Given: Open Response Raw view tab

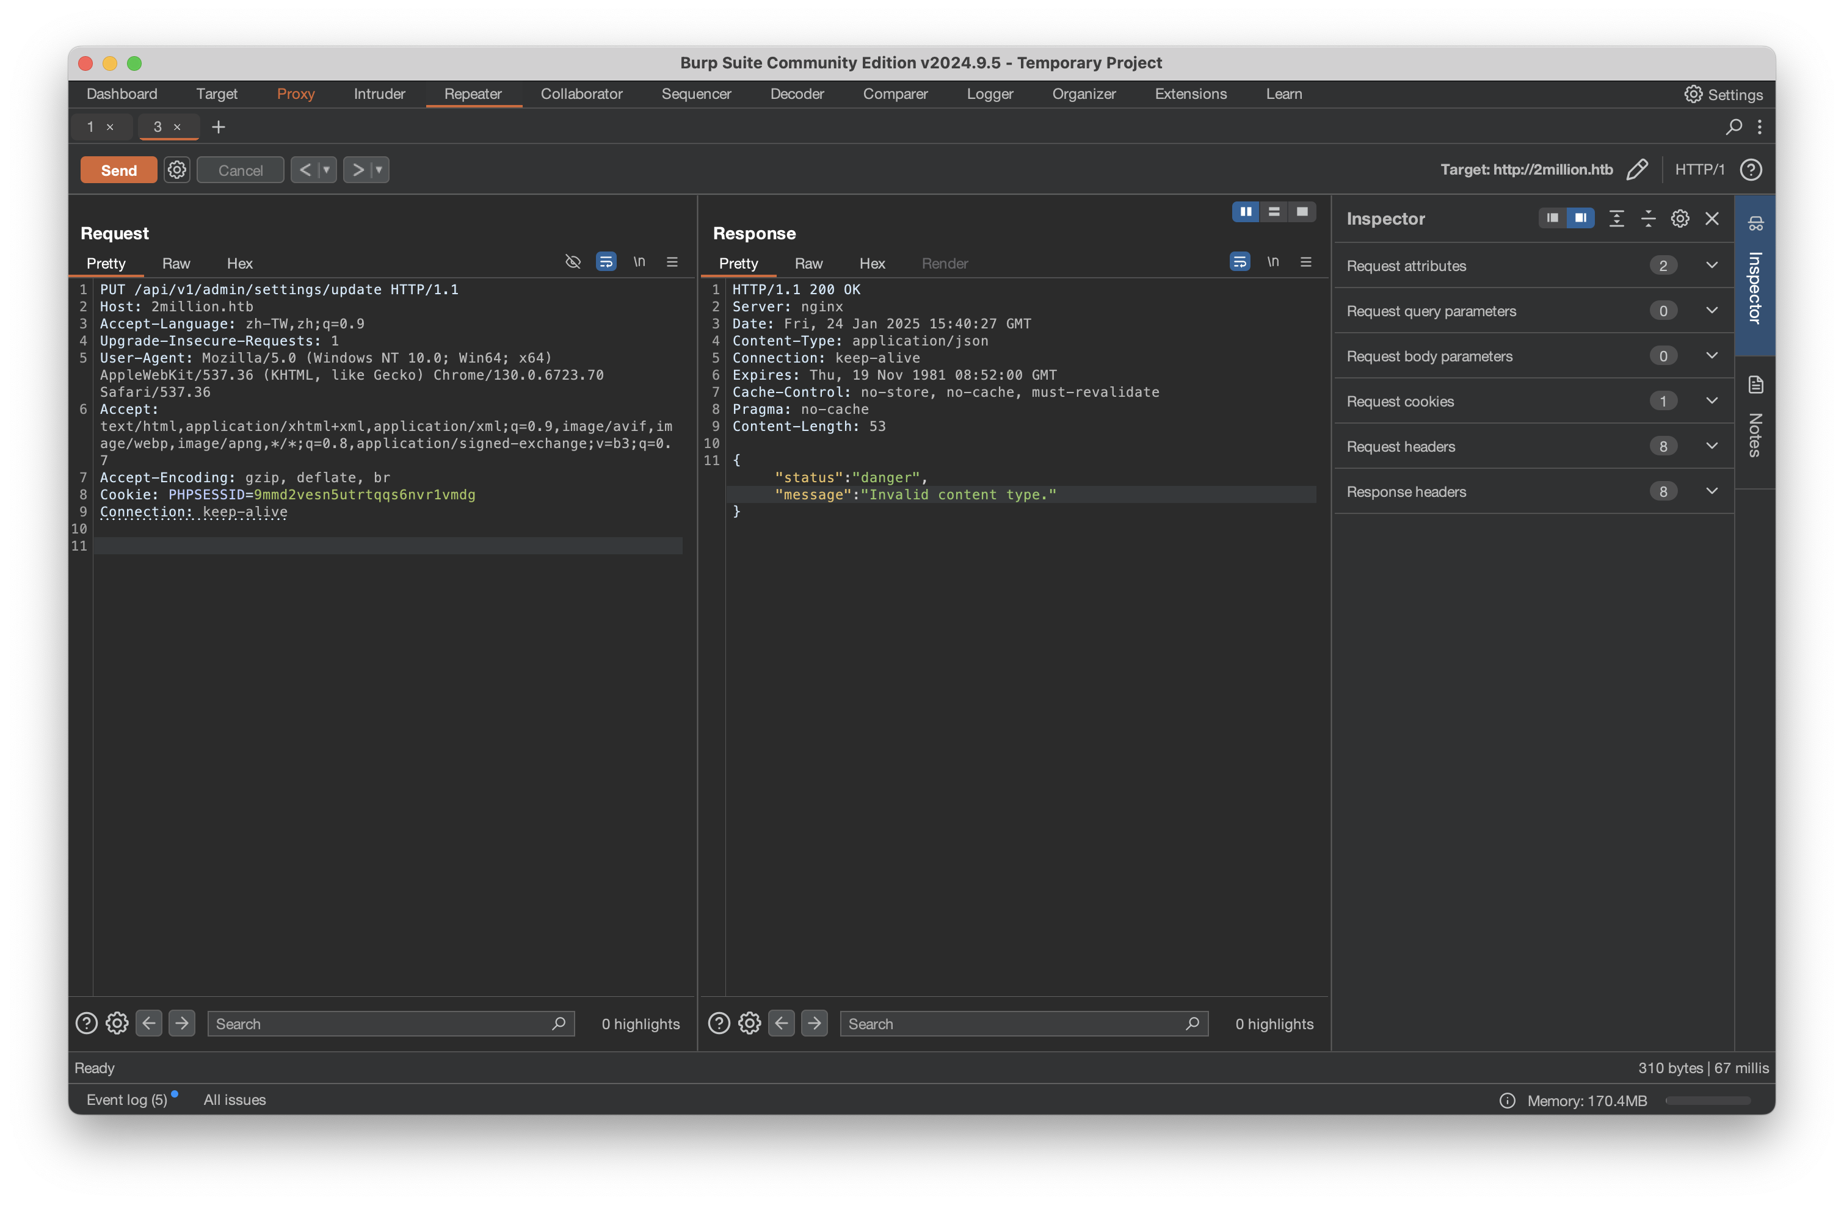Looking at the screenshot, I should 808,263.
